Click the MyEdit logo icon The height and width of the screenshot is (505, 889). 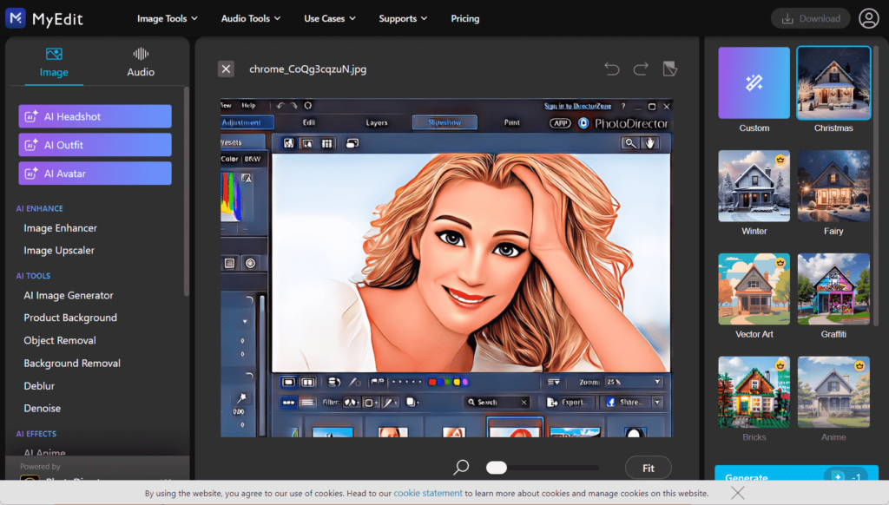pos(16,18)
